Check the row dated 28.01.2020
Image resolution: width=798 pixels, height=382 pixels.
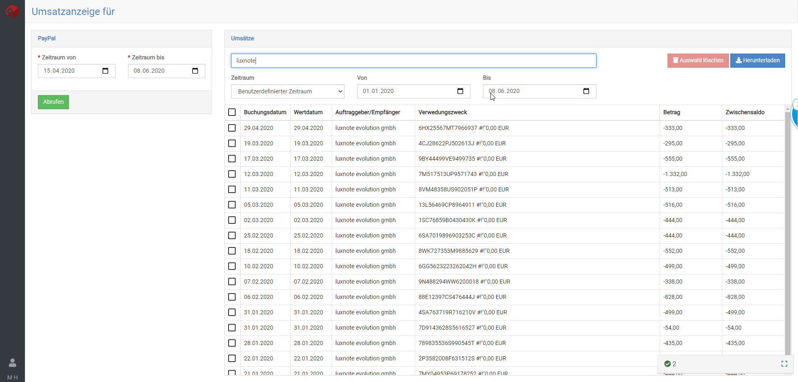[232, 343]
